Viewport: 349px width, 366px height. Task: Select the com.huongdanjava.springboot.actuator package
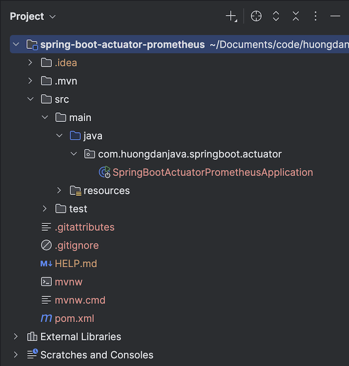click(x=189, y=154)
